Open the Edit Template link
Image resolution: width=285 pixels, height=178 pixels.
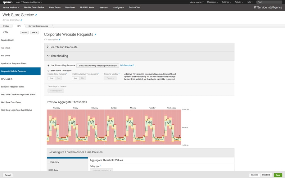pyautogui.click(x=127, y=65)
